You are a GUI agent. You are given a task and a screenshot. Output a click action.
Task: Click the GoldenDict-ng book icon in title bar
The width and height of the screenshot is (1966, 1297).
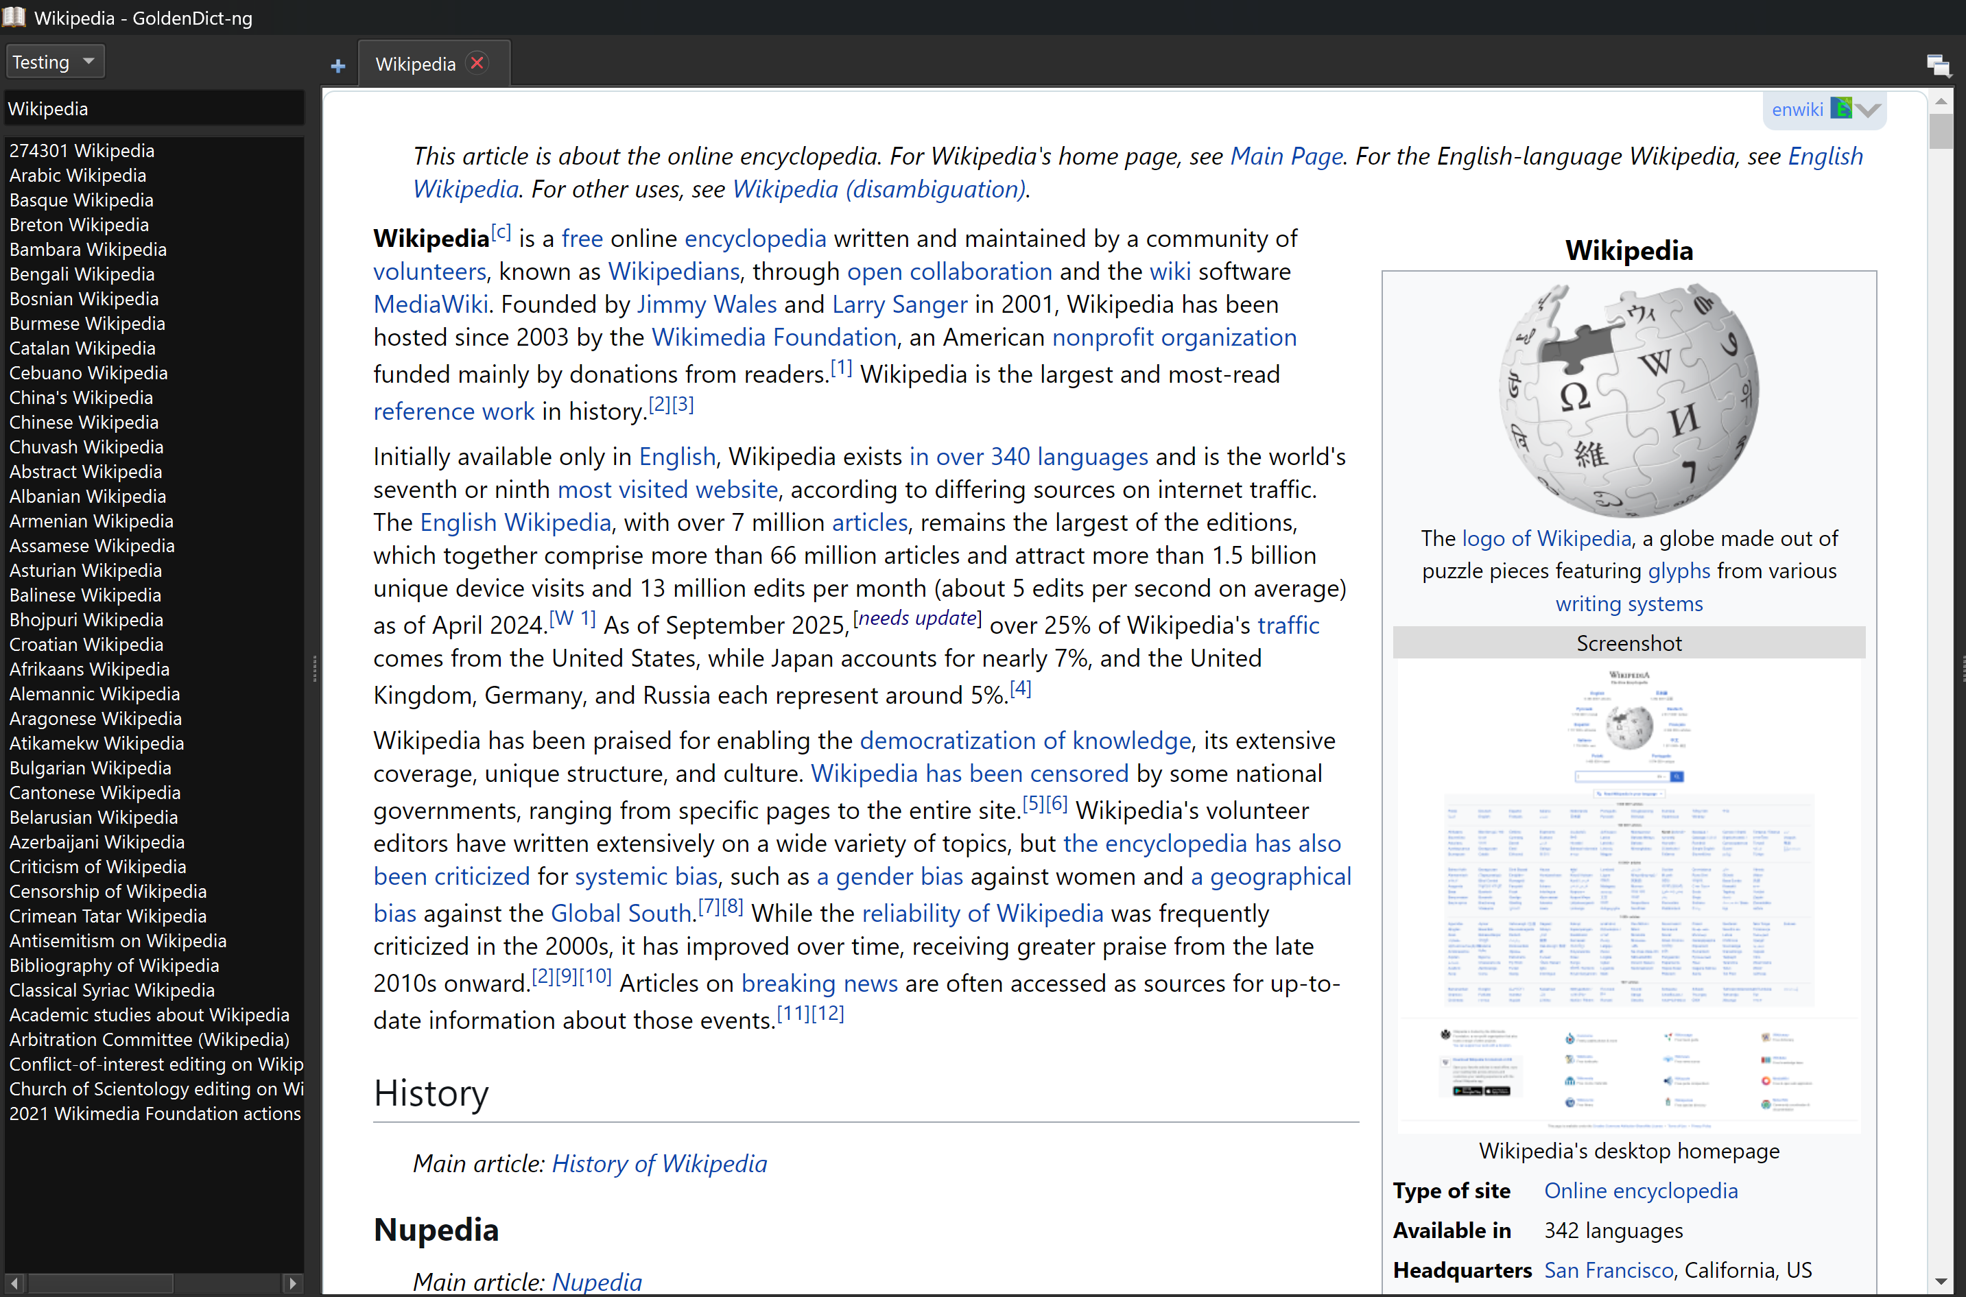14,16
